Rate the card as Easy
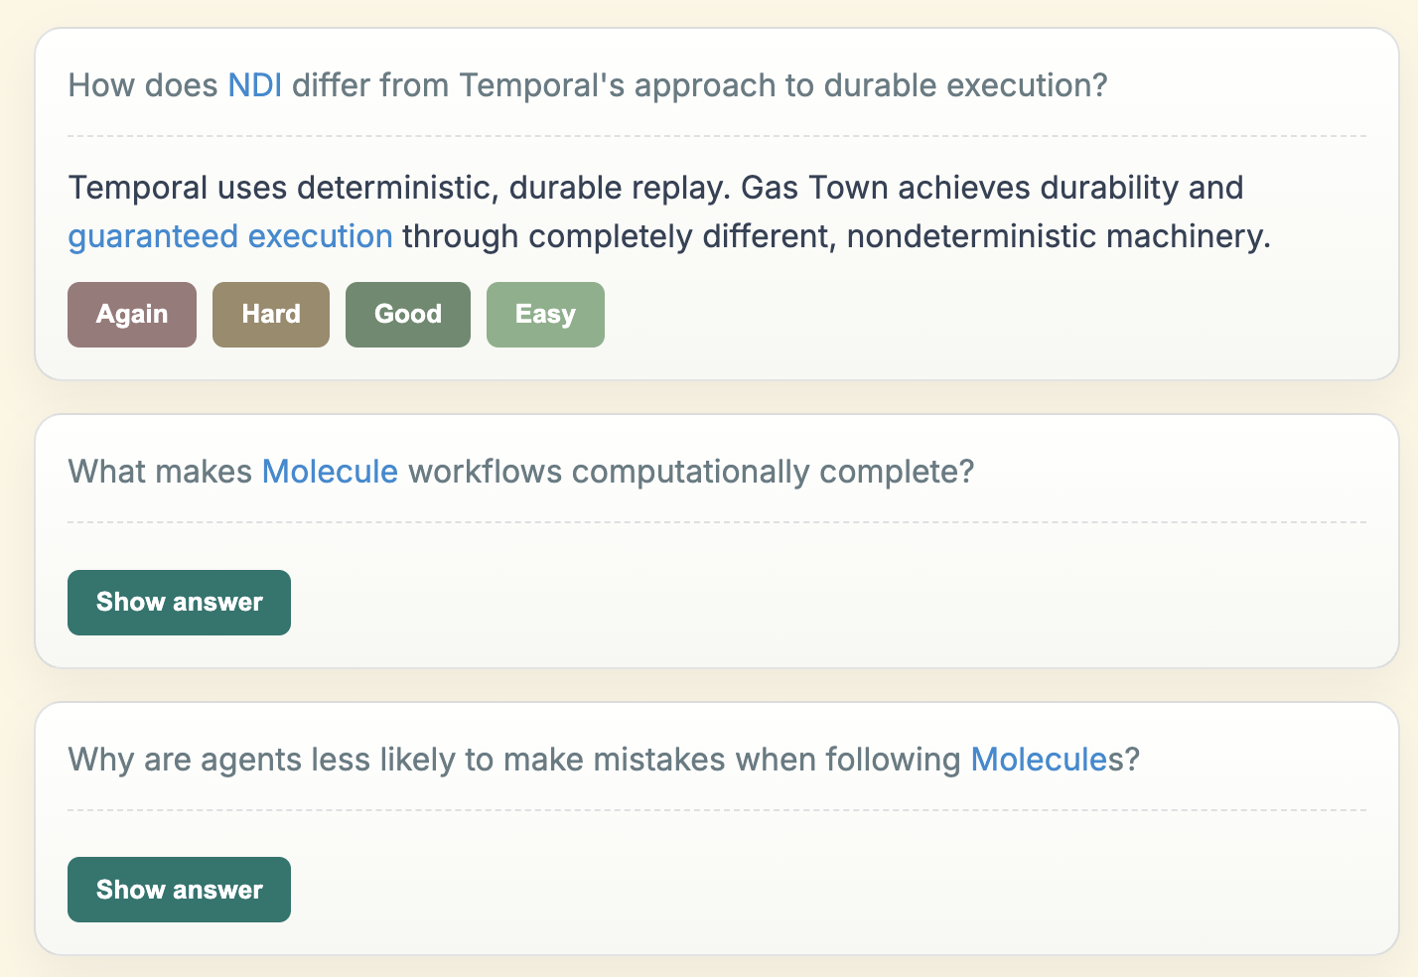Image resolution: width=1418 pixels, height=977 pixels. [545, 315]
